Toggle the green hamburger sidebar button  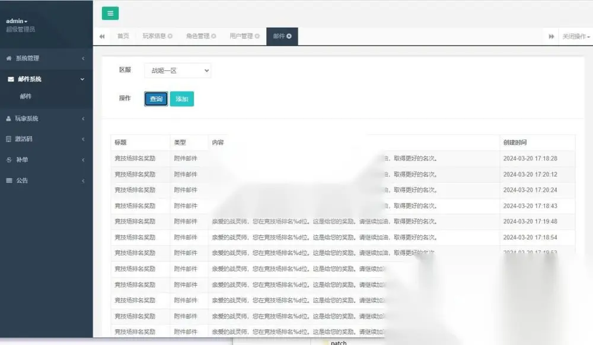(110, 13)
